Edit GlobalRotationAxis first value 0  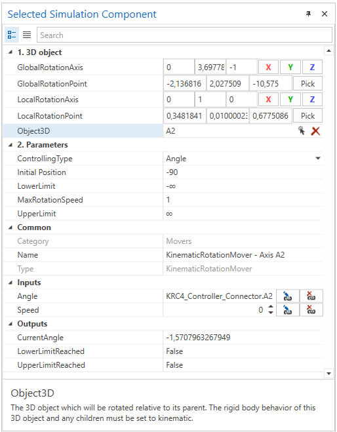[x=179, y=68]
